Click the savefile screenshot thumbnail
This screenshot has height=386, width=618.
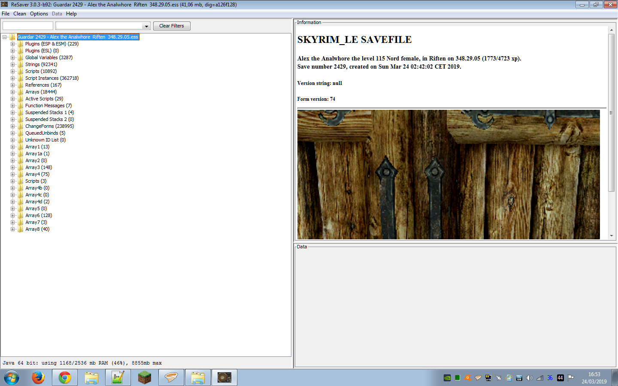[448, 175]
